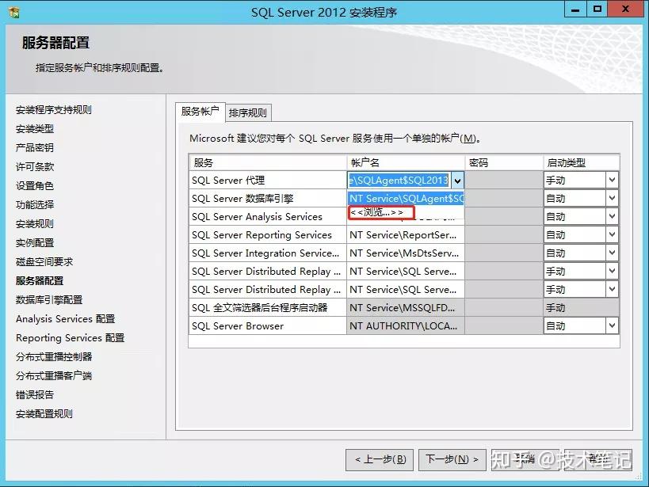Click 下一步(N) to continue installation
Viewport: 649px width, 487px height.
click(x=451, y=459)
